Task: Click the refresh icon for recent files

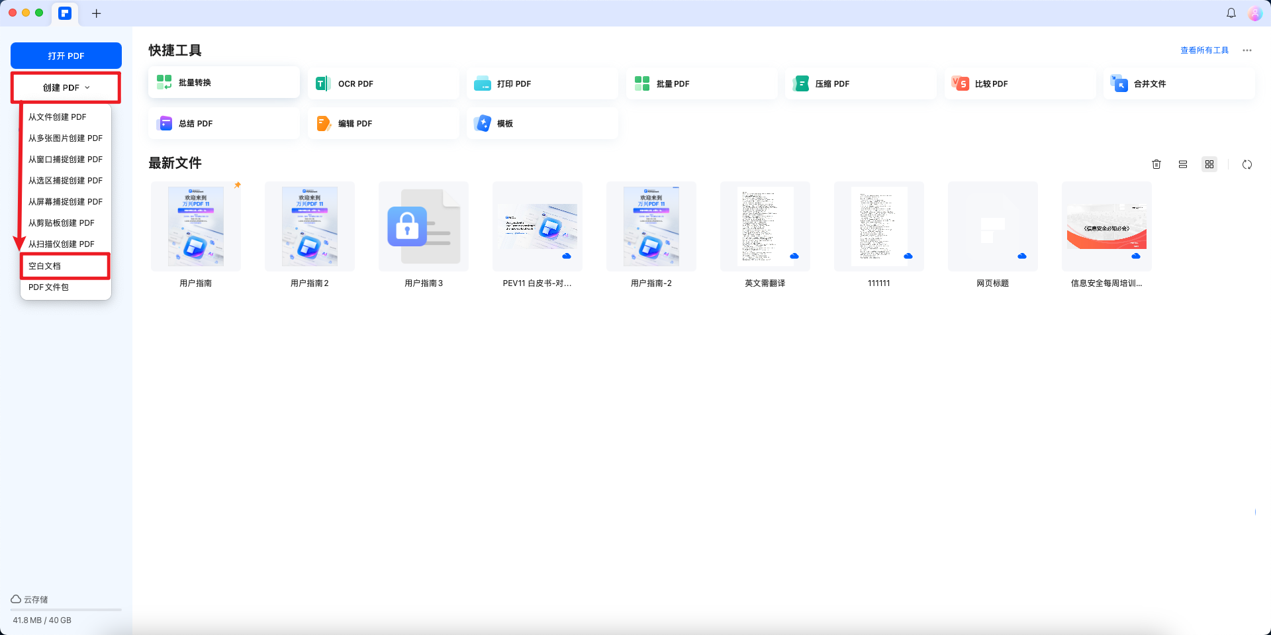Action: pos(1248,164)
